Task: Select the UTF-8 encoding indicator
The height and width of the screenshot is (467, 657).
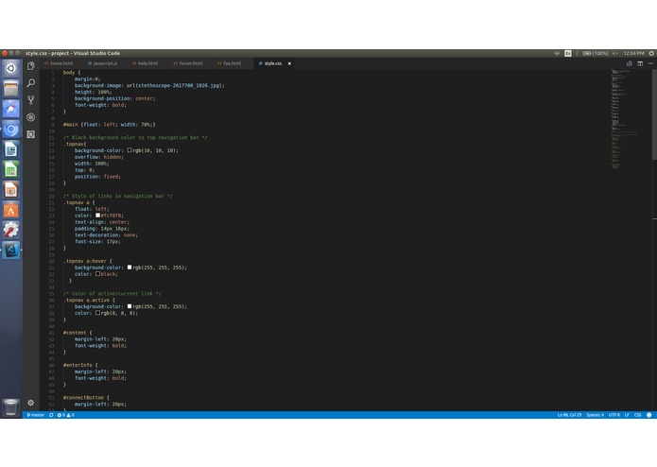Action: point(614,415)
